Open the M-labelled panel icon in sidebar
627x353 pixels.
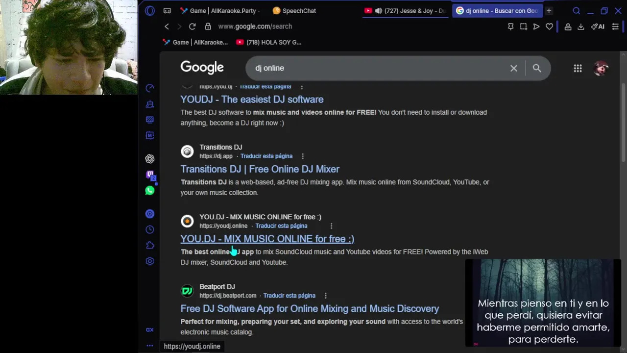point(150,135)
